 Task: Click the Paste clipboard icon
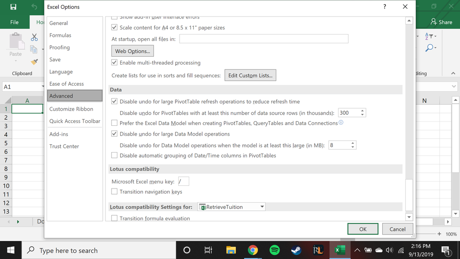(17, 41)
